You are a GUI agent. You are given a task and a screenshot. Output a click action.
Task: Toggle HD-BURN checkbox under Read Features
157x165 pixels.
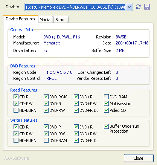coord(16,110)
